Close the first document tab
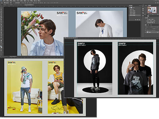This screenshot has width=159, height=119. tap(23, 5)
